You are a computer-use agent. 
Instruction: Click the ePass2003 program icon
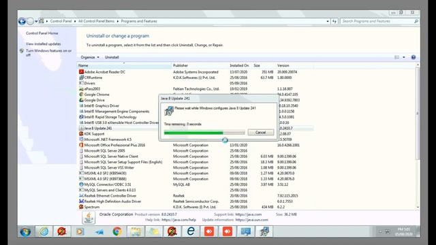click(81, 89)
